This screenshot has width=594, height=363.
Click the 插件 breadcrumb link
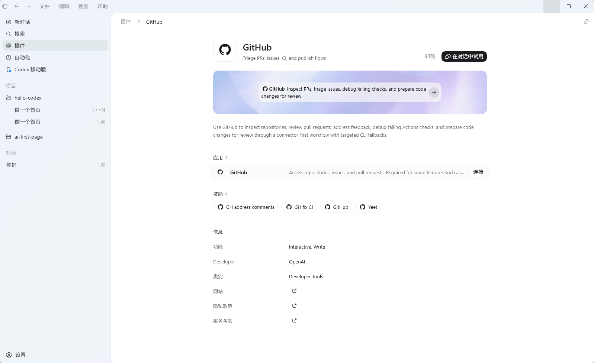tap(126, 22)
